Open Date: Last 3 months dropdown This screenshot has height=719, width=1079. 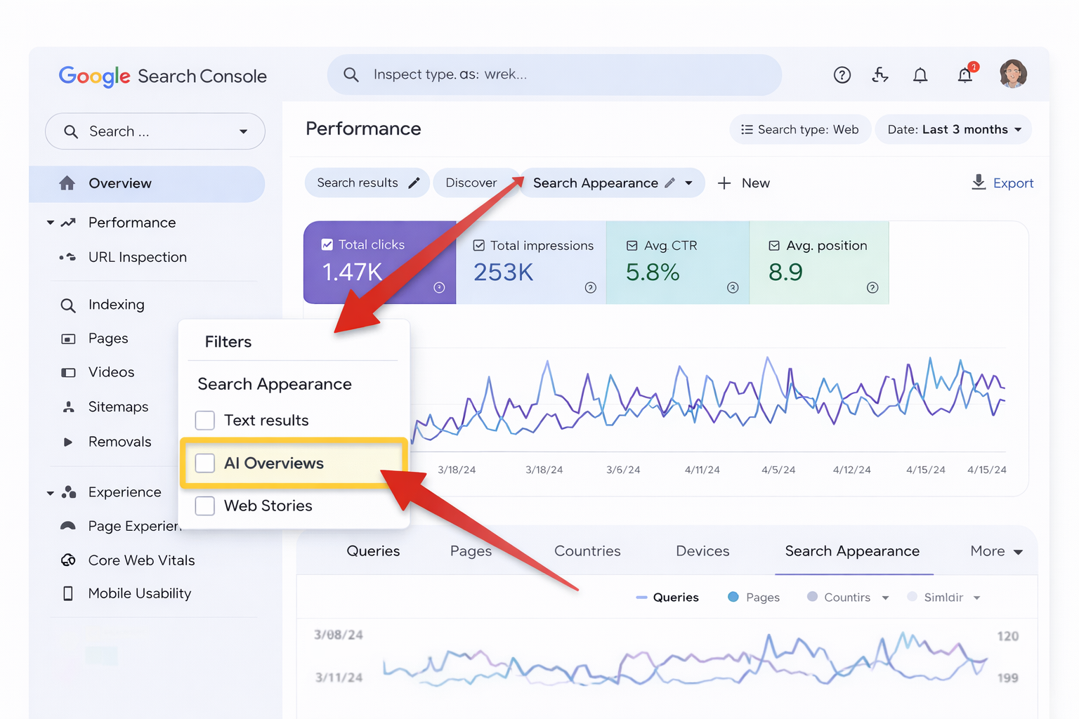(x=953, y=129)
